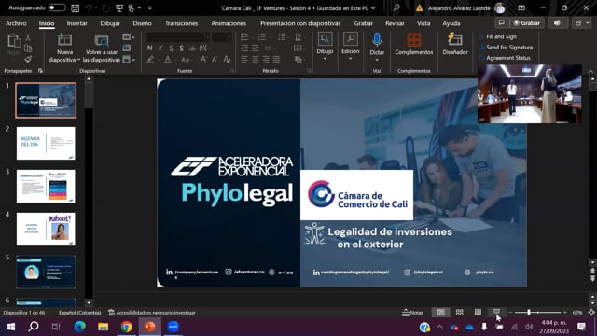Apply bulleted list
This screenshot has width=597, height=336.
pos(244,37)
